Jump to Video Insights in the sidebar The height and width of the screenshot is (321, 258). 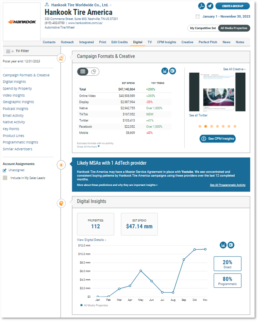tap(14, 96)
